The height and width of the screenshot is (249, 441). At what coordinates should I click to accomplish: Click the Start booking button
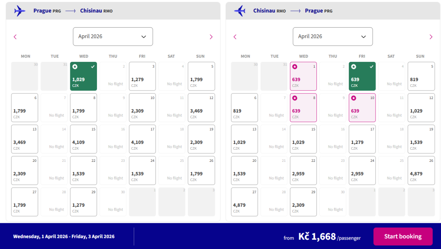(x=403, y=236)
